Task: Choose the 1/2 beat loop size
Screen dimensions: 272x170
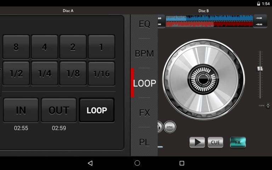Action: (16, 74)
